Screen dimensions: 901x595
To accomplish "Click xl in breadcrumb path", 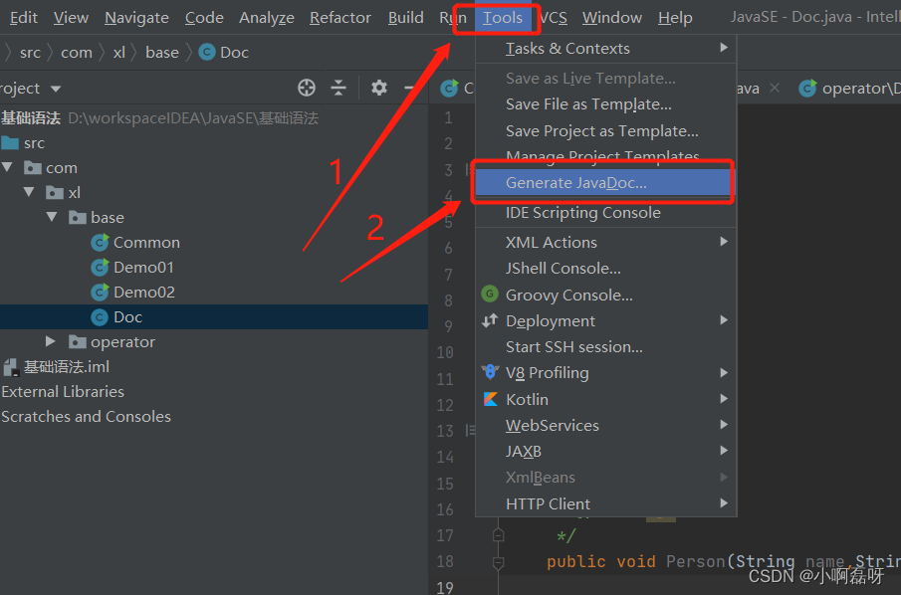I will pos(118,53).
